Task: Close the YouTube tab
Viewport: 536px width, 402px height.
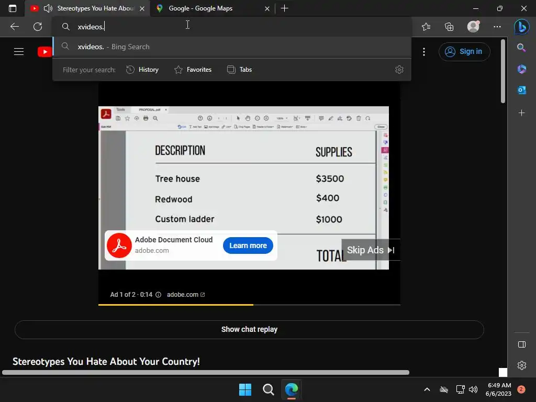Action: [142, 8]
